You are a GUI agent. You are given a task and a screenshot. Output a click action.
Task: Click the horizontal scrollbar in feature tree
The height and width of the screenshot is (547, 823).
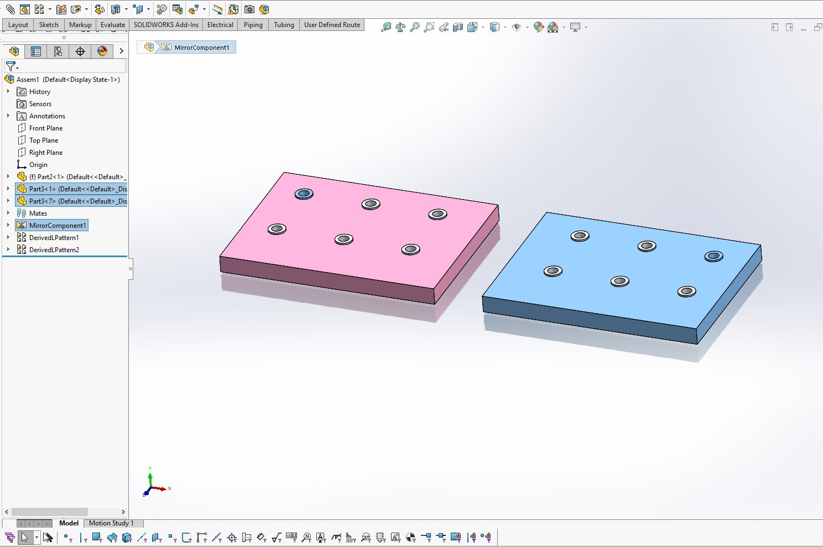pyautogui.click(x=50, y=512)
